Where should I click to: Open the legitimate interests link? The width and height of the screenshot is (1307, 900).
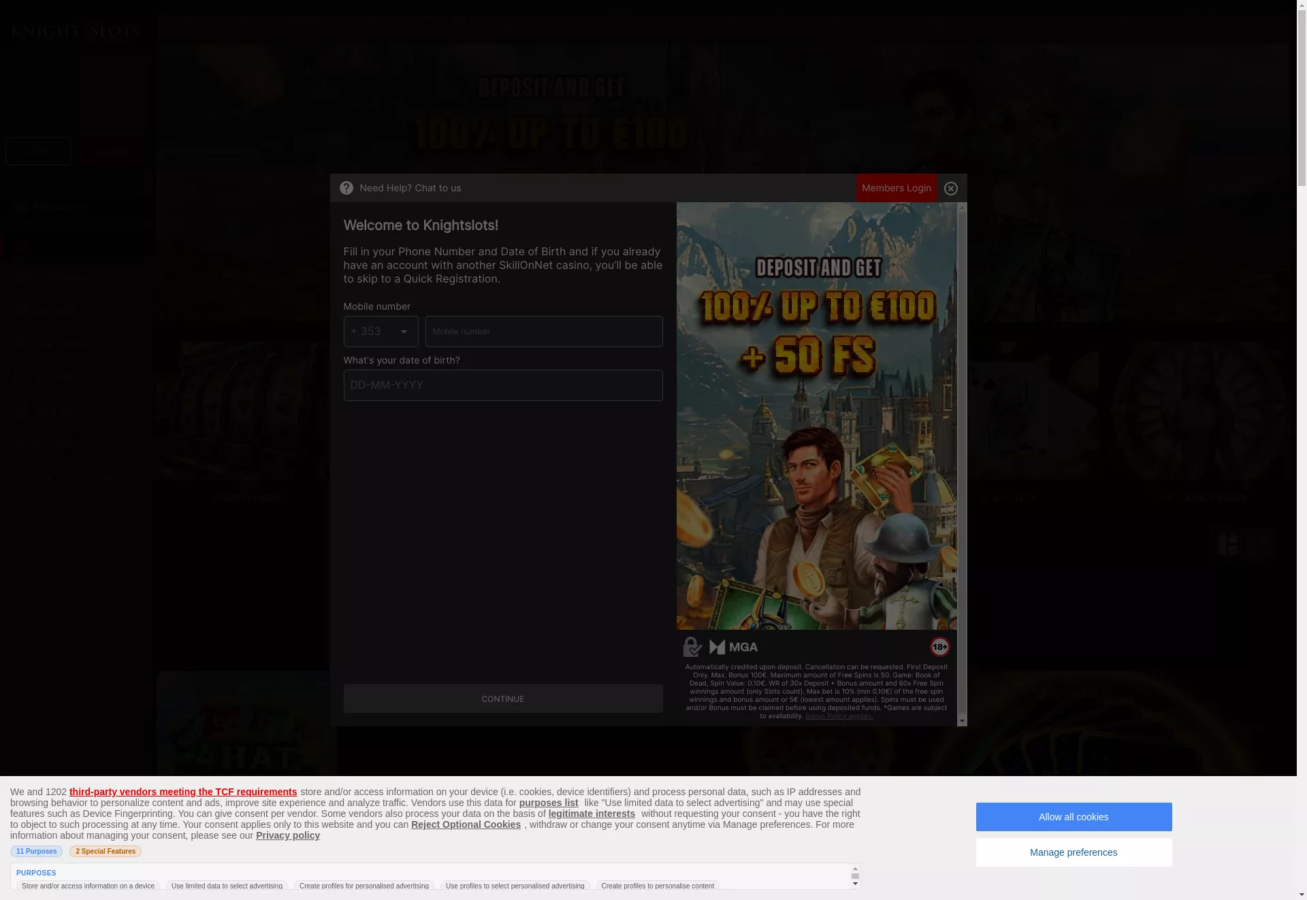pyautogui.click(x=592, y=814)
